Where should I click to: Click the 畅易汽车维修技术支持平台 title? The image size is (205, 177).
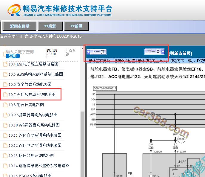click(67, 9)
